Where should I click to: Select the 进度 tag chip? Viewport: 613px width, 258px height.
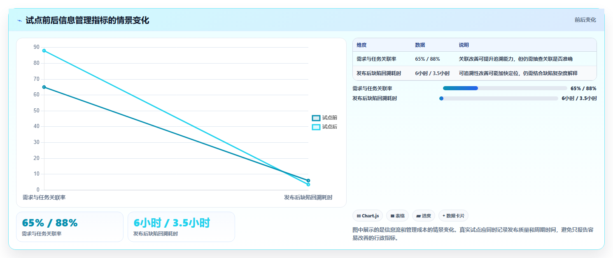424,216
